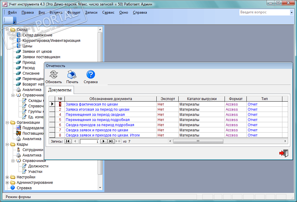297x202 pixels.
Task: Open Сотрудники in the Кадры section
Action: point(33,150)
